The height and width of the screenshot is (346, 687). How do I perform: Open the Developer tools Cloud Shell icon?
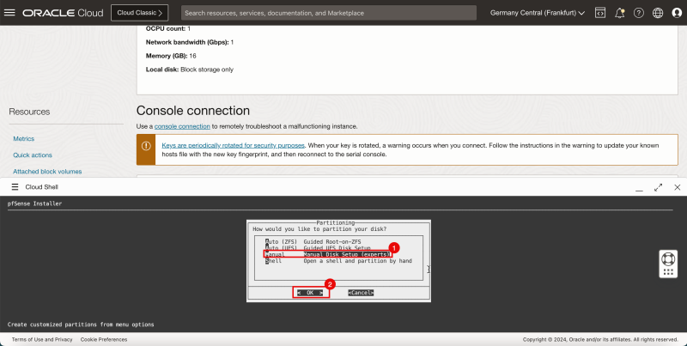[x=600, y=13]
